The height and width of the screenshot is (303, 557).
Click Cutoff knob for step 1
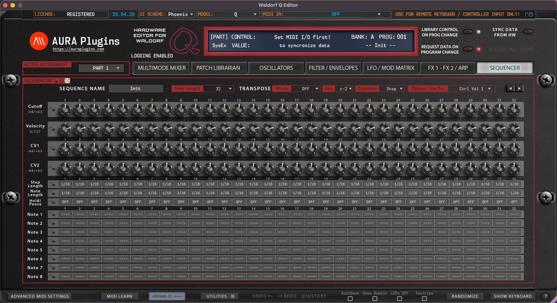pos(65,109)
